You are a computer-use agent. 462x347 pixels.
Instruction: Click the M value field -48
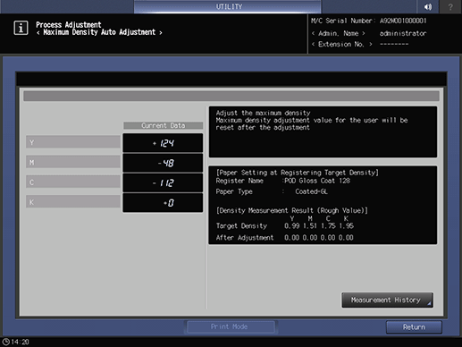coord(163,163)
